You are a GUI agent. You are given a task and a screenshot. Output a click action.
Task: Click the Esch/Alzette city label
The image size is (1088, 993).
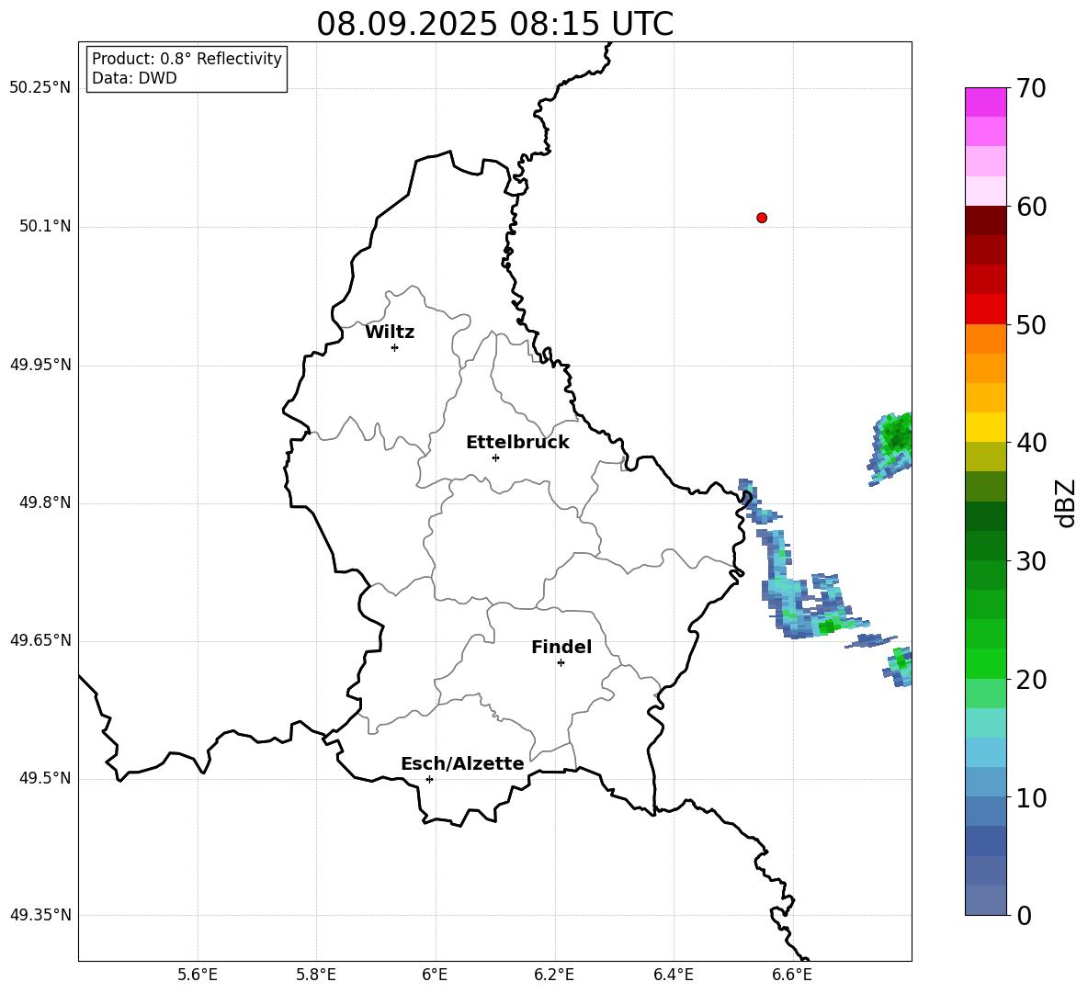(462, 763)
